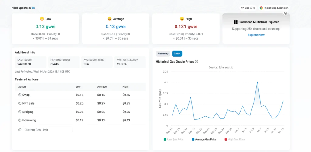Image resolution: width=311 pixels, height=152 pixels.
Task: Toggle Low Gas Price legend series
Action: 173,139
